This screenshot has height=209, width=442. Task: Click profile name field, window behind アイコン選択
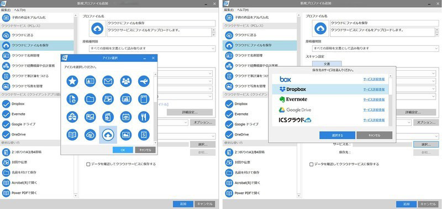pyautogui.click(x=161, y=23)
